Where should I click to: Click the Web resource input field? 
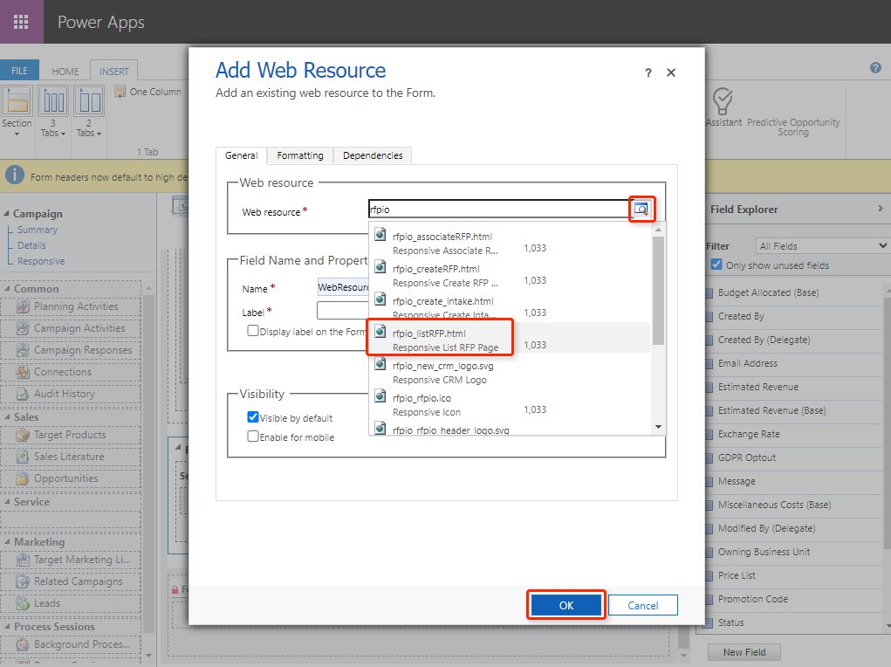click(x=499, y=210)
